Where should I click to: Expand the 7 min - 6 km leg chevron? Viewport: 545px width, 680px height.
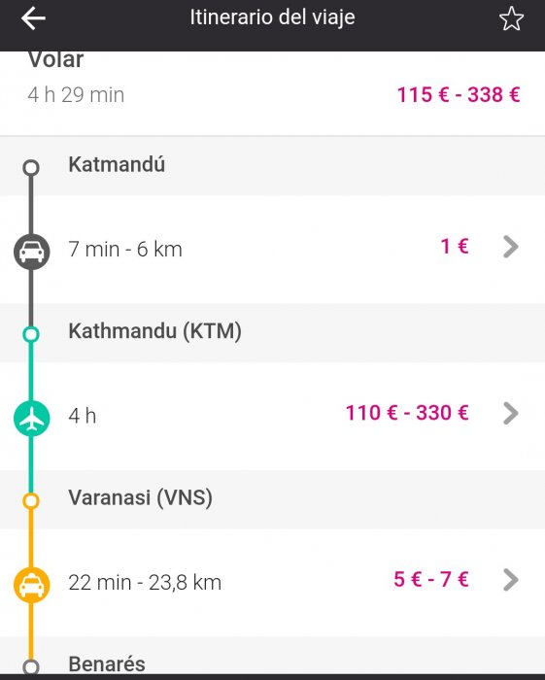511,247
